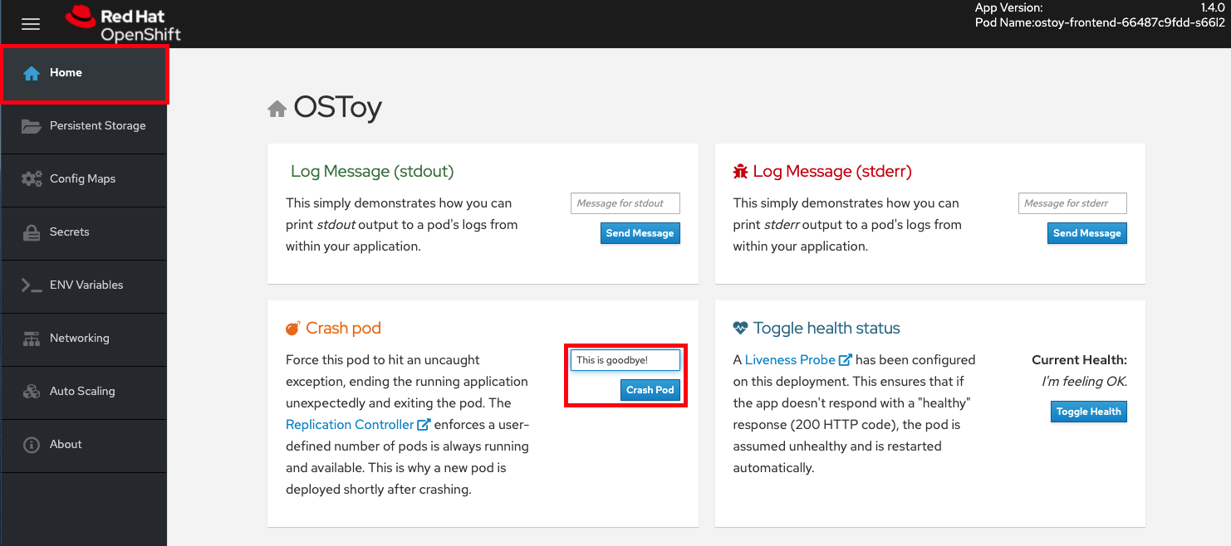
Task: Click the About info icon
Action: pyautogui.click(x=32, y=445)
